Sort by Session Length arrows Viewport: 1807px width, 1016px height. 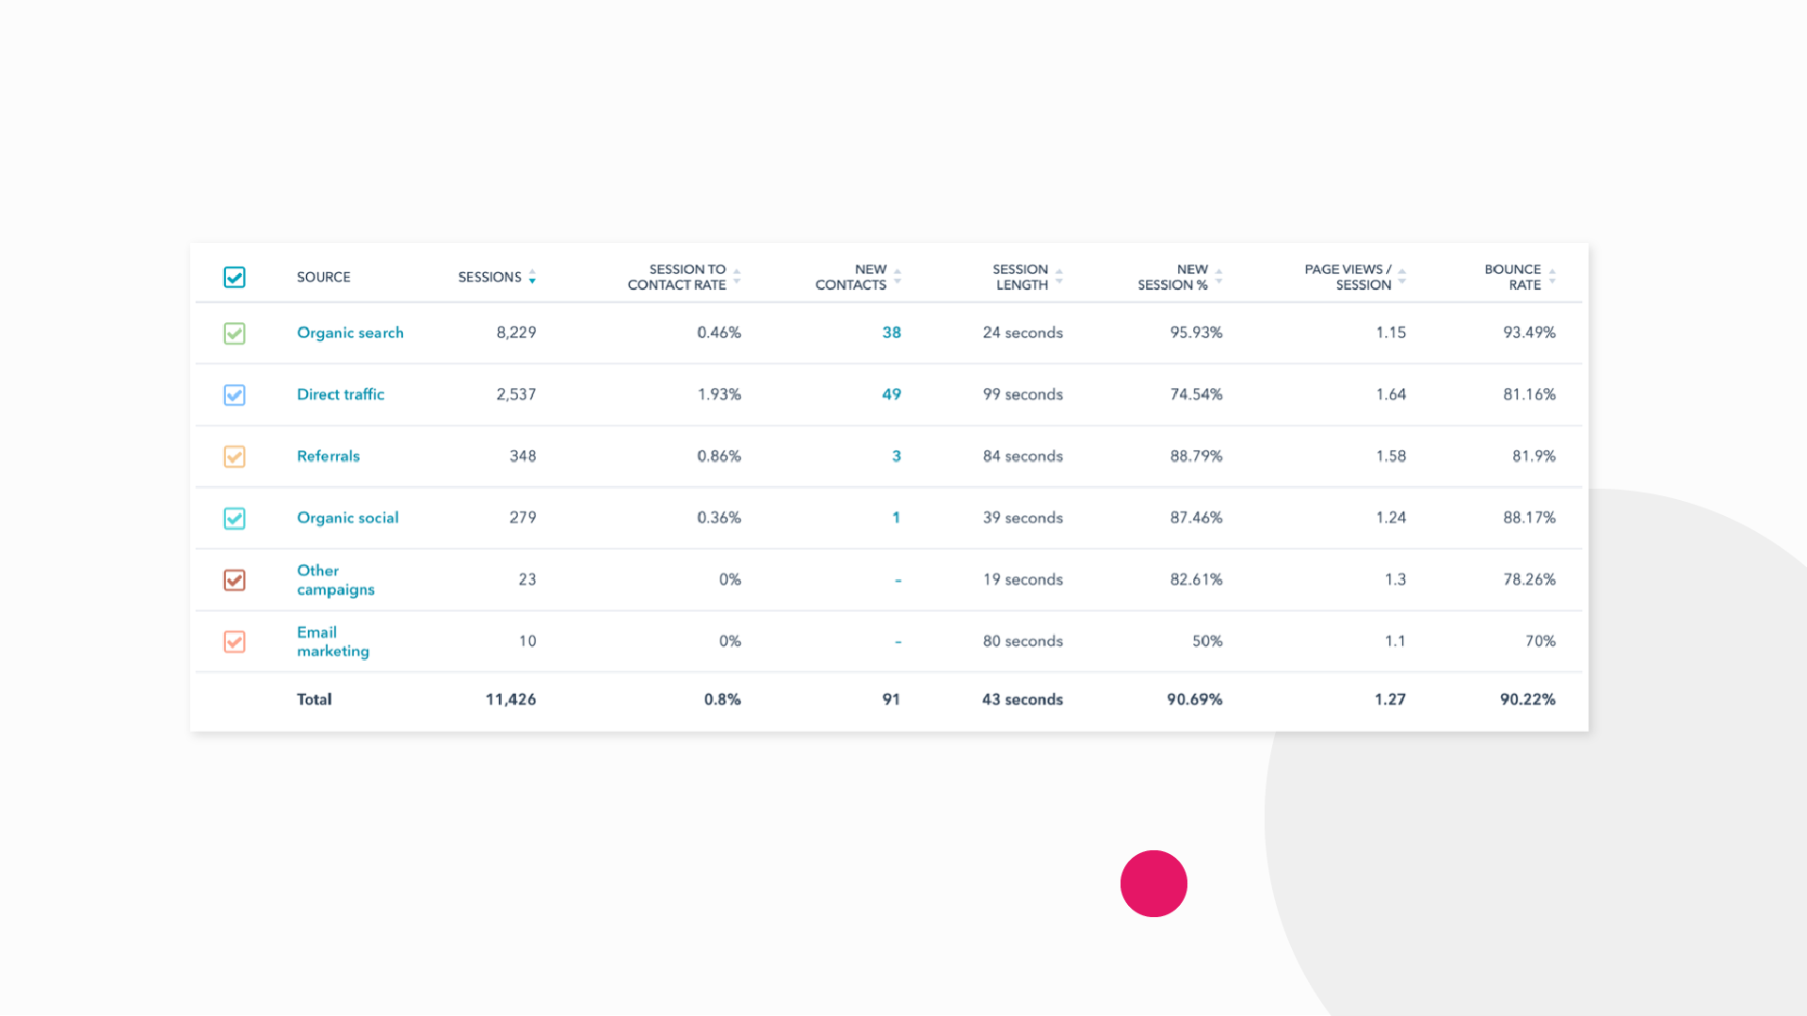[1058, 277]
